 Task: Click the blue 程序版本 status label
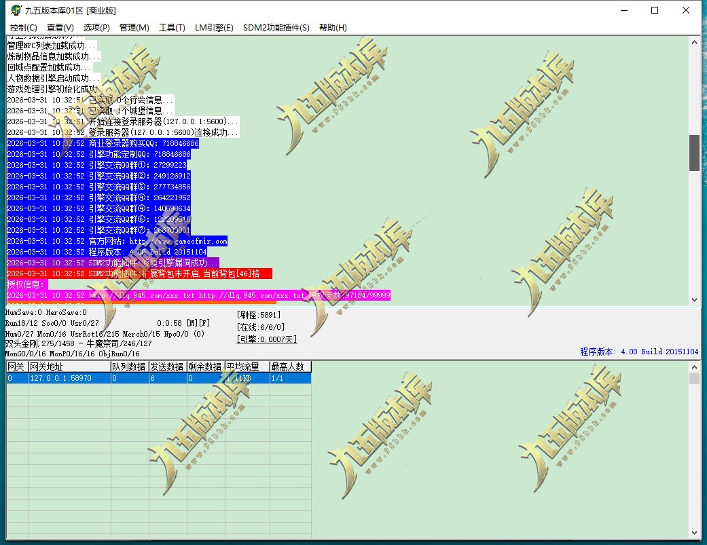(639, 352)
